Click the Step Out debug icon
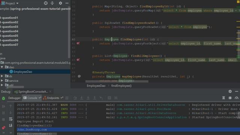This screenshot has height=135, width=240. [x=94, y=98]
